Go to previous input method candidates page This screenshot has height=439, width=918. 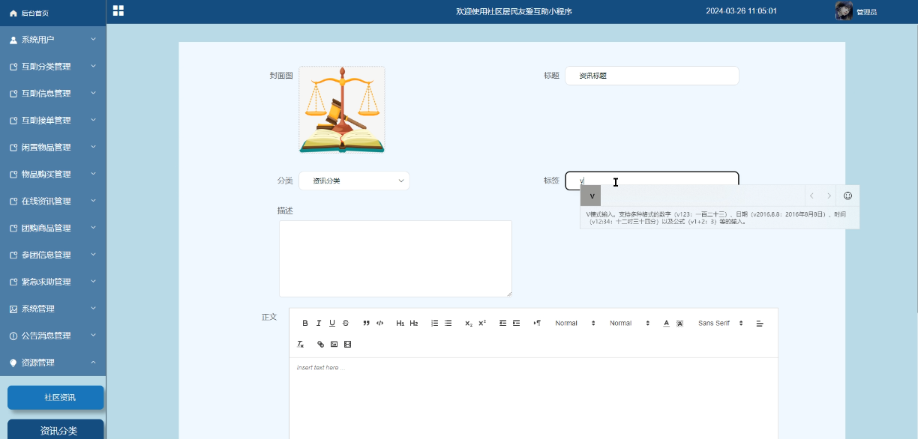(x=811, y=196)
